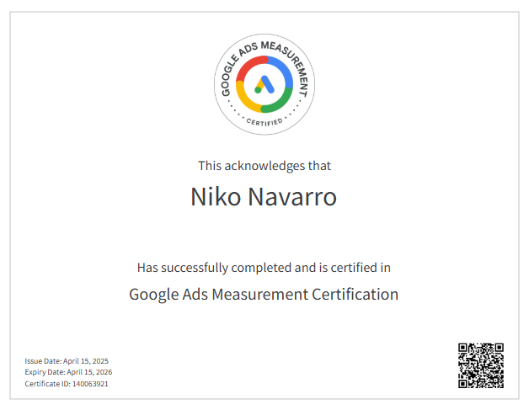This screenshot has width=529, height=410.
Task: Select the name Niko Navarro
Action: (x=264, y=196)
